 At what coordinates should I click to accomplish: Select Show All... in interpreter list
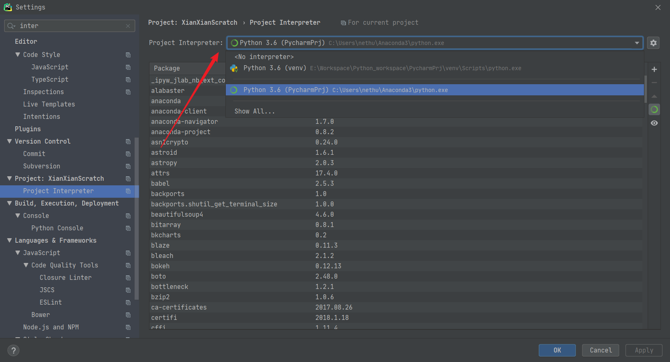pyautogui.click(x=435, y=111)
